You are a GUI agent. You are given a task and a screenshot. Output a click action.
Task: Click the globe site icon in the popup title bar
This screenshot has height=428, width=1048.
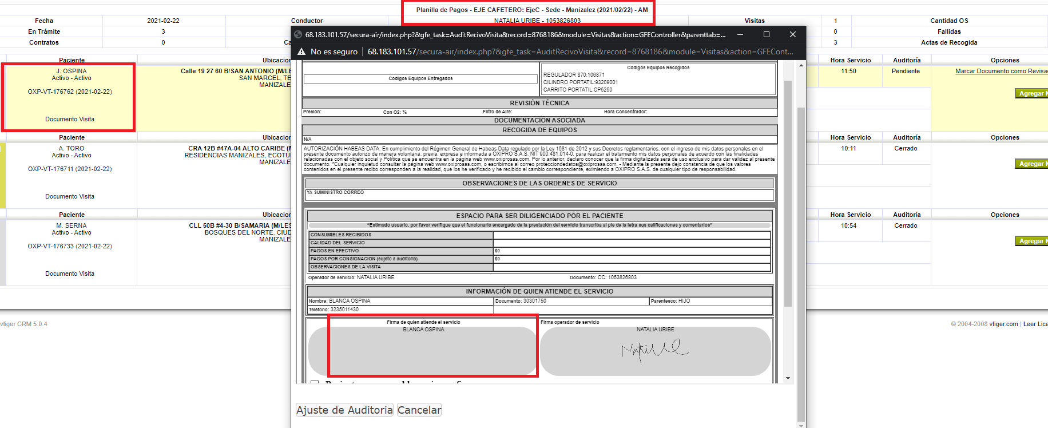pos(298,34)
